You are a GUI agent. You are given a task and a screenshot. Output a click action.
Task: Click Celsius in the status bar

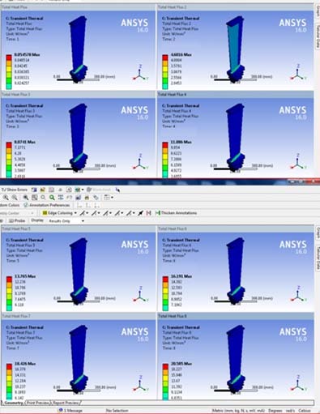[x=305, y=411]
